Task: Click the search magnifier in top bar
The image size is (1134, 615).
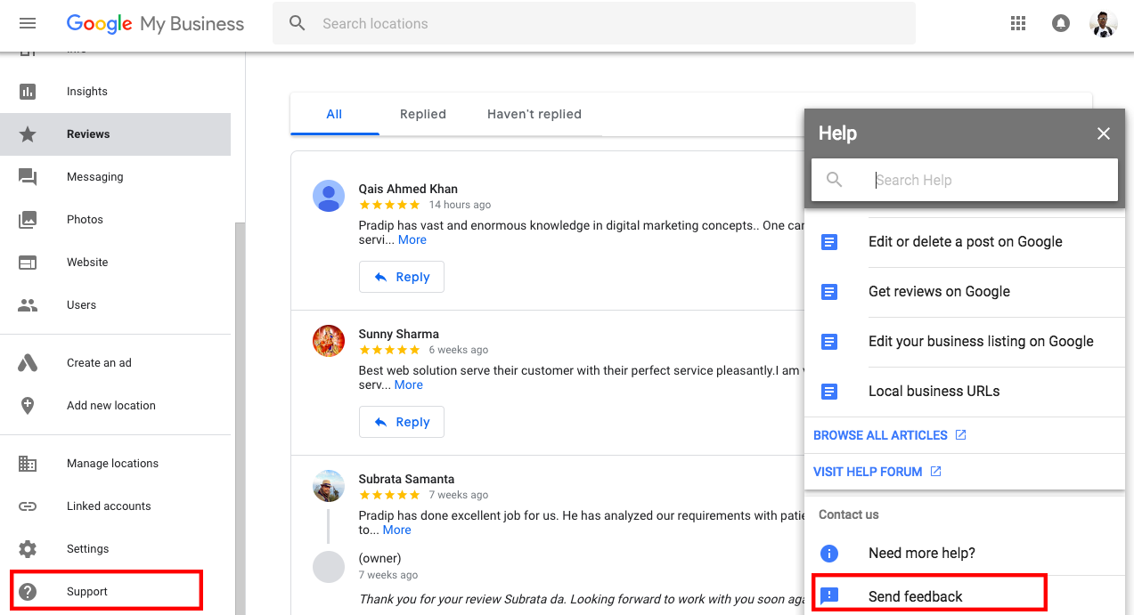Action: (298, 23)
